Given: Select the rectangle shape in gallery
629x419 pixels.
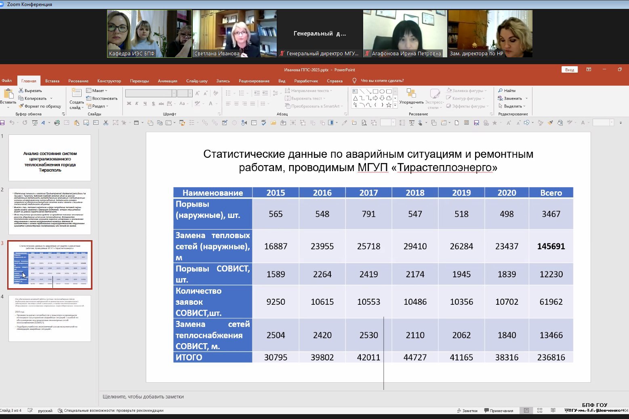Looking at the screenshot, I should [375, 92].
